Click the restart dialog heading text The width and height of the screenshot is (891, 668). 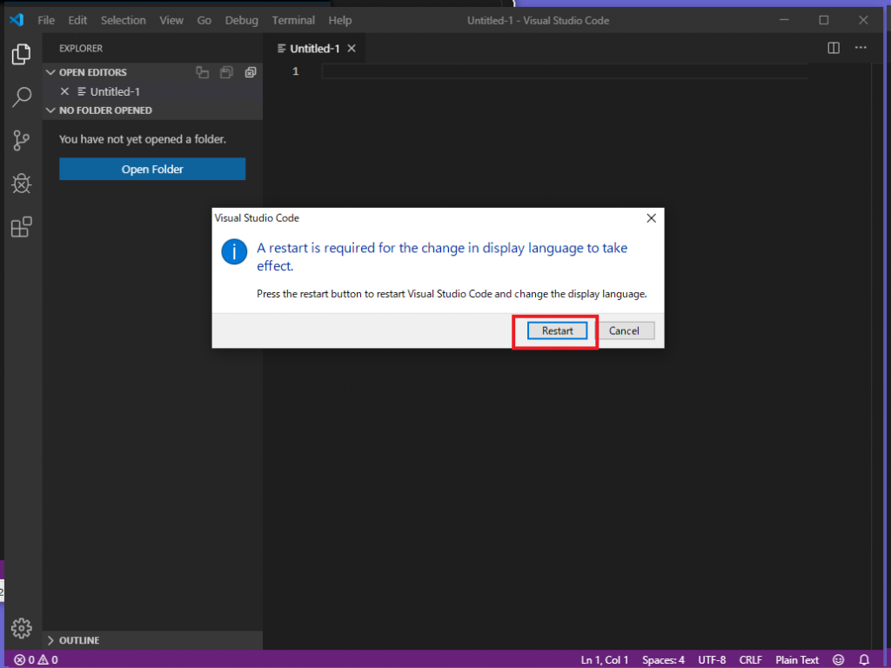[x=441, y=257]
